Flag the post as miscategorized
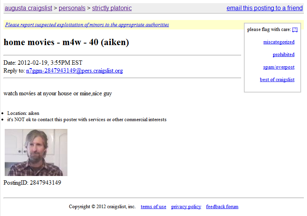This screenshot has width=307, height=216. (279, 42)
